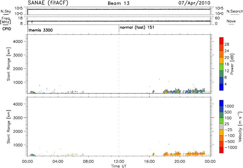Click the "28" tick on Power colorbar

(227, 44)
